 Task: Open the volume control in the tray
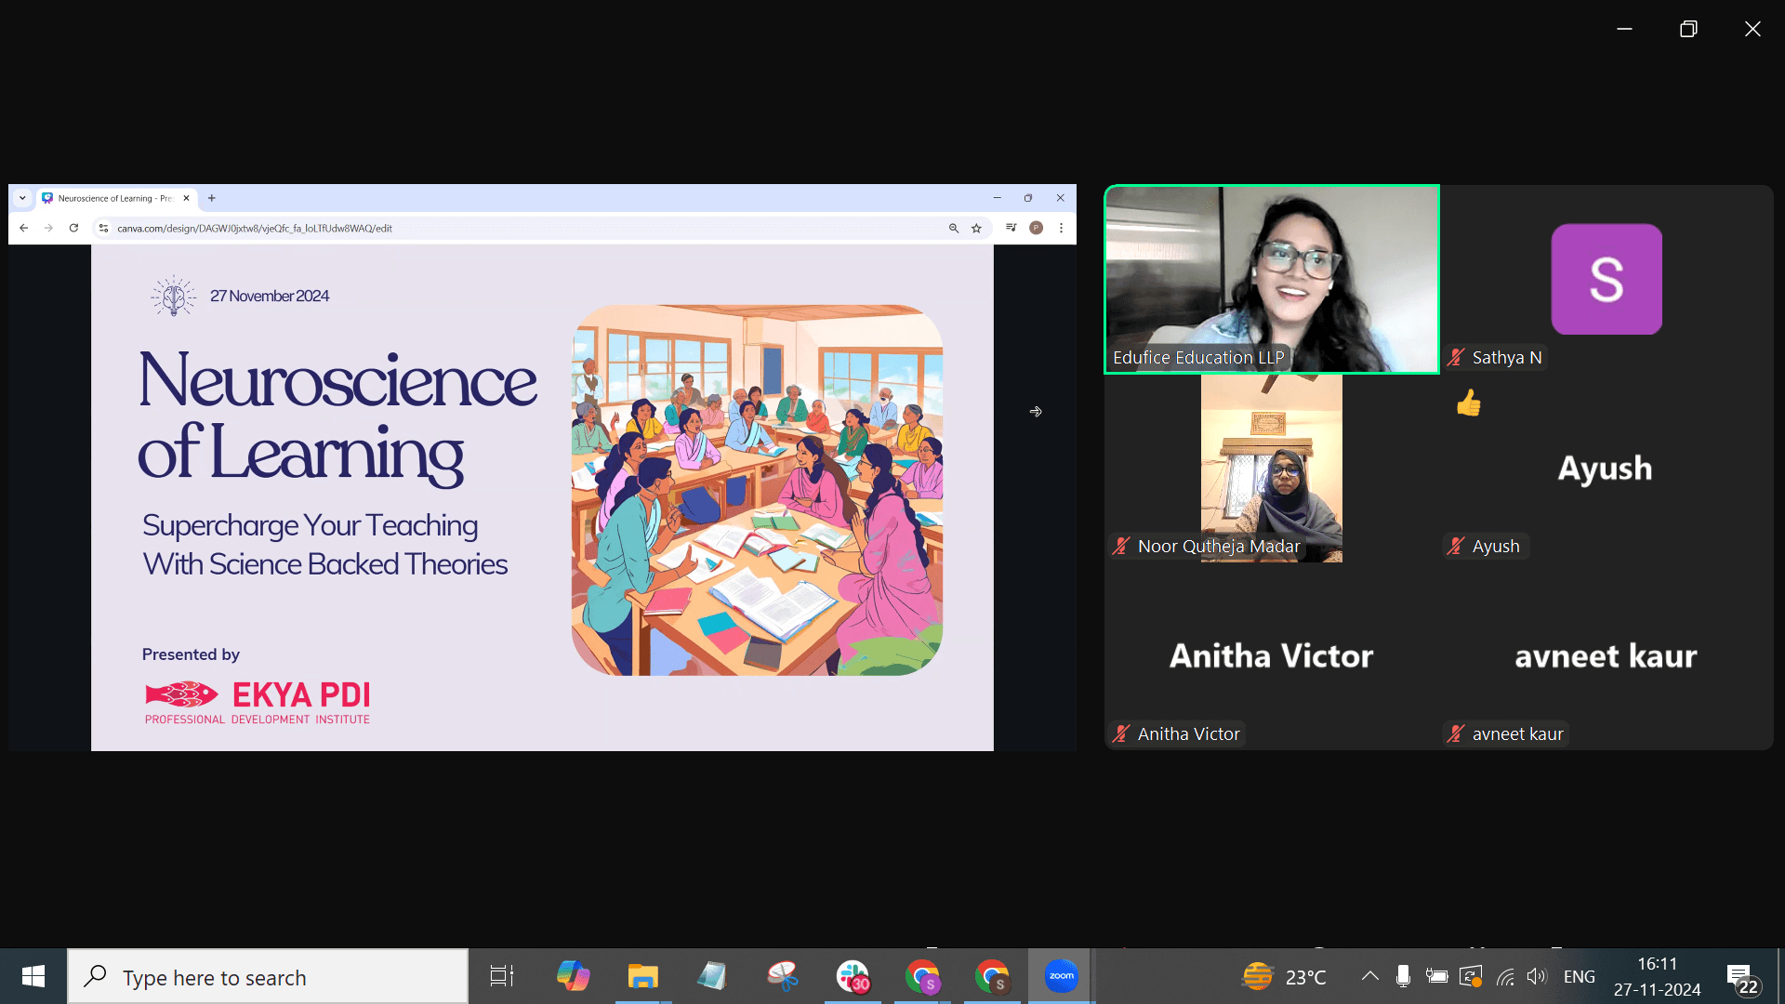(x=1537, y=976)
